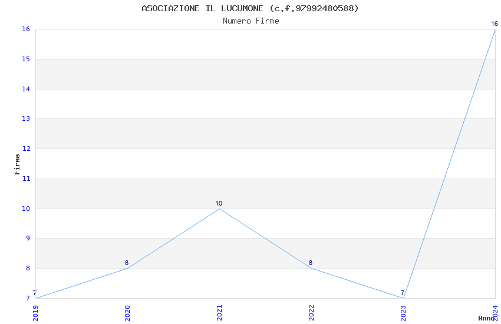
Task: Click the x-axis year label 2024
Action: pos(496,313)
